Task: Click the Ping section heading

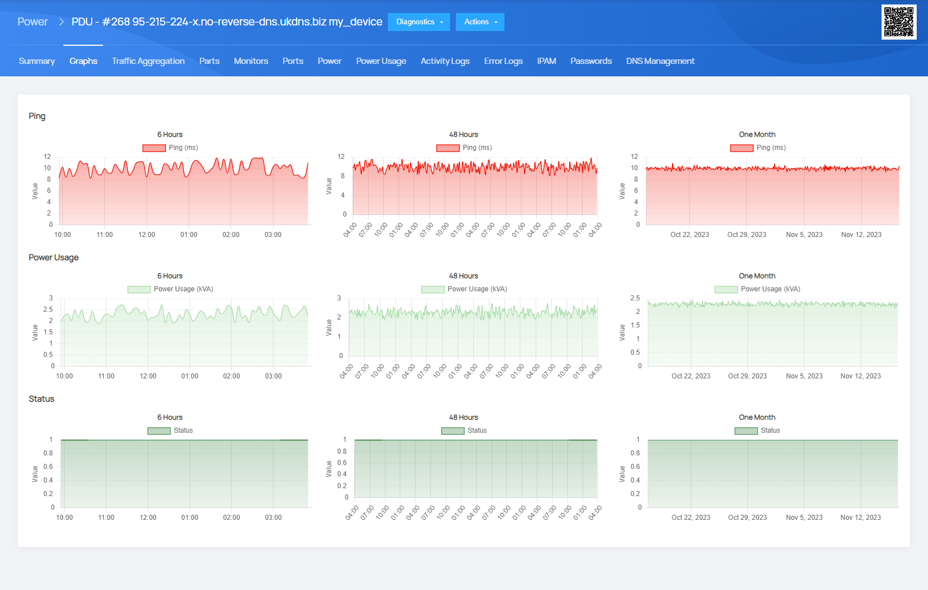Action: tap(37, 116)
